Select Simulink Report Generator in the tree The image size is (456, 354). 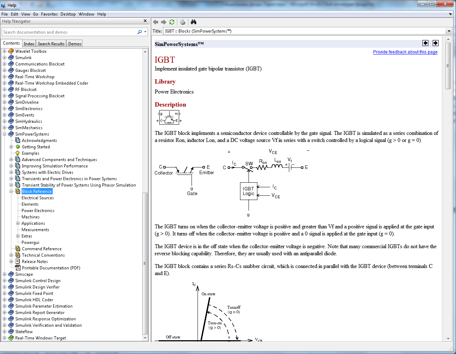[x=40, y=313]
